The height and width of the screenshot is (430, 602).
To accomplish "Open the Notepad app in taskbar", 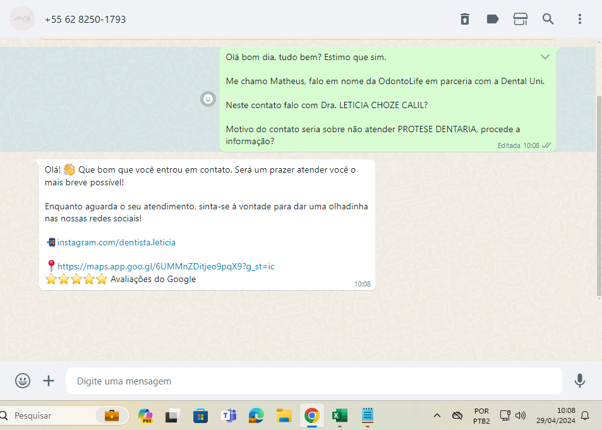I will click(368, 415).
